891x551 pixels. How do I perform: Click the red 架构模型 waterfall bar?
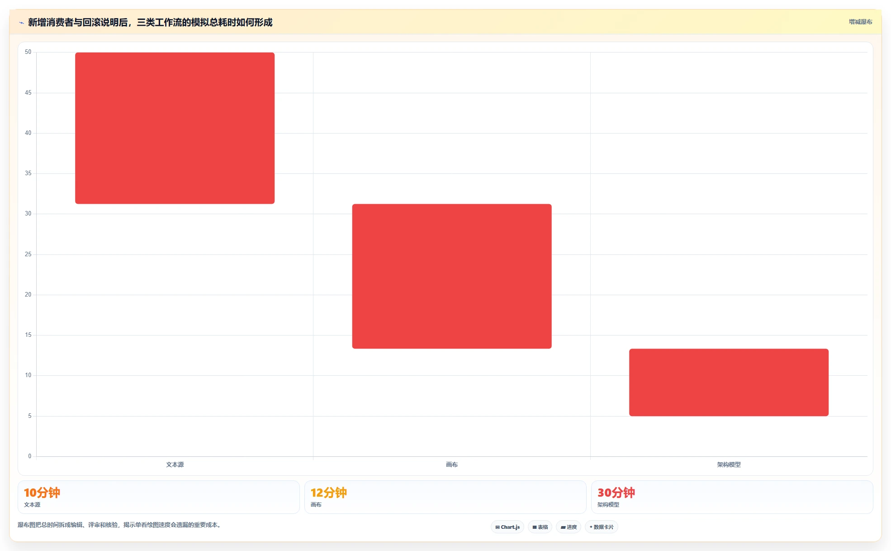[x=729, y=382]
